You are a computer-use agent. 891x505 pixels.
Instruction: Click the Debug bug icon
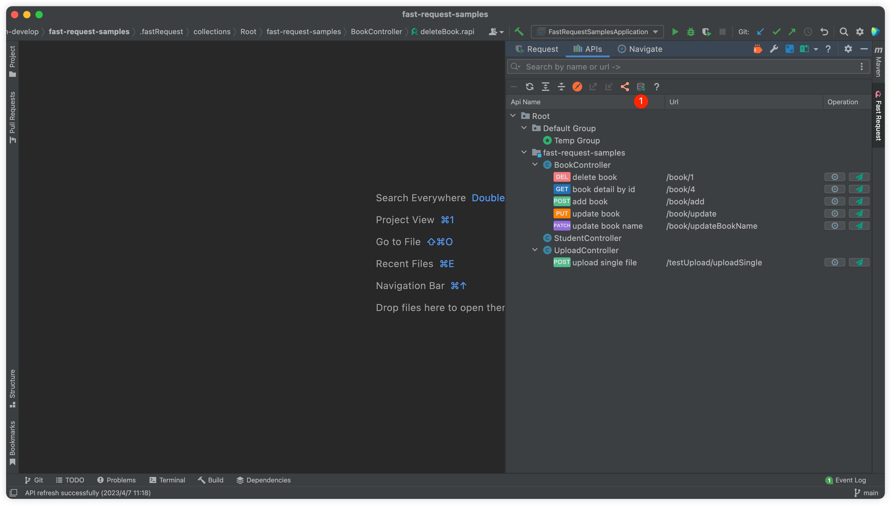point(691,32)
